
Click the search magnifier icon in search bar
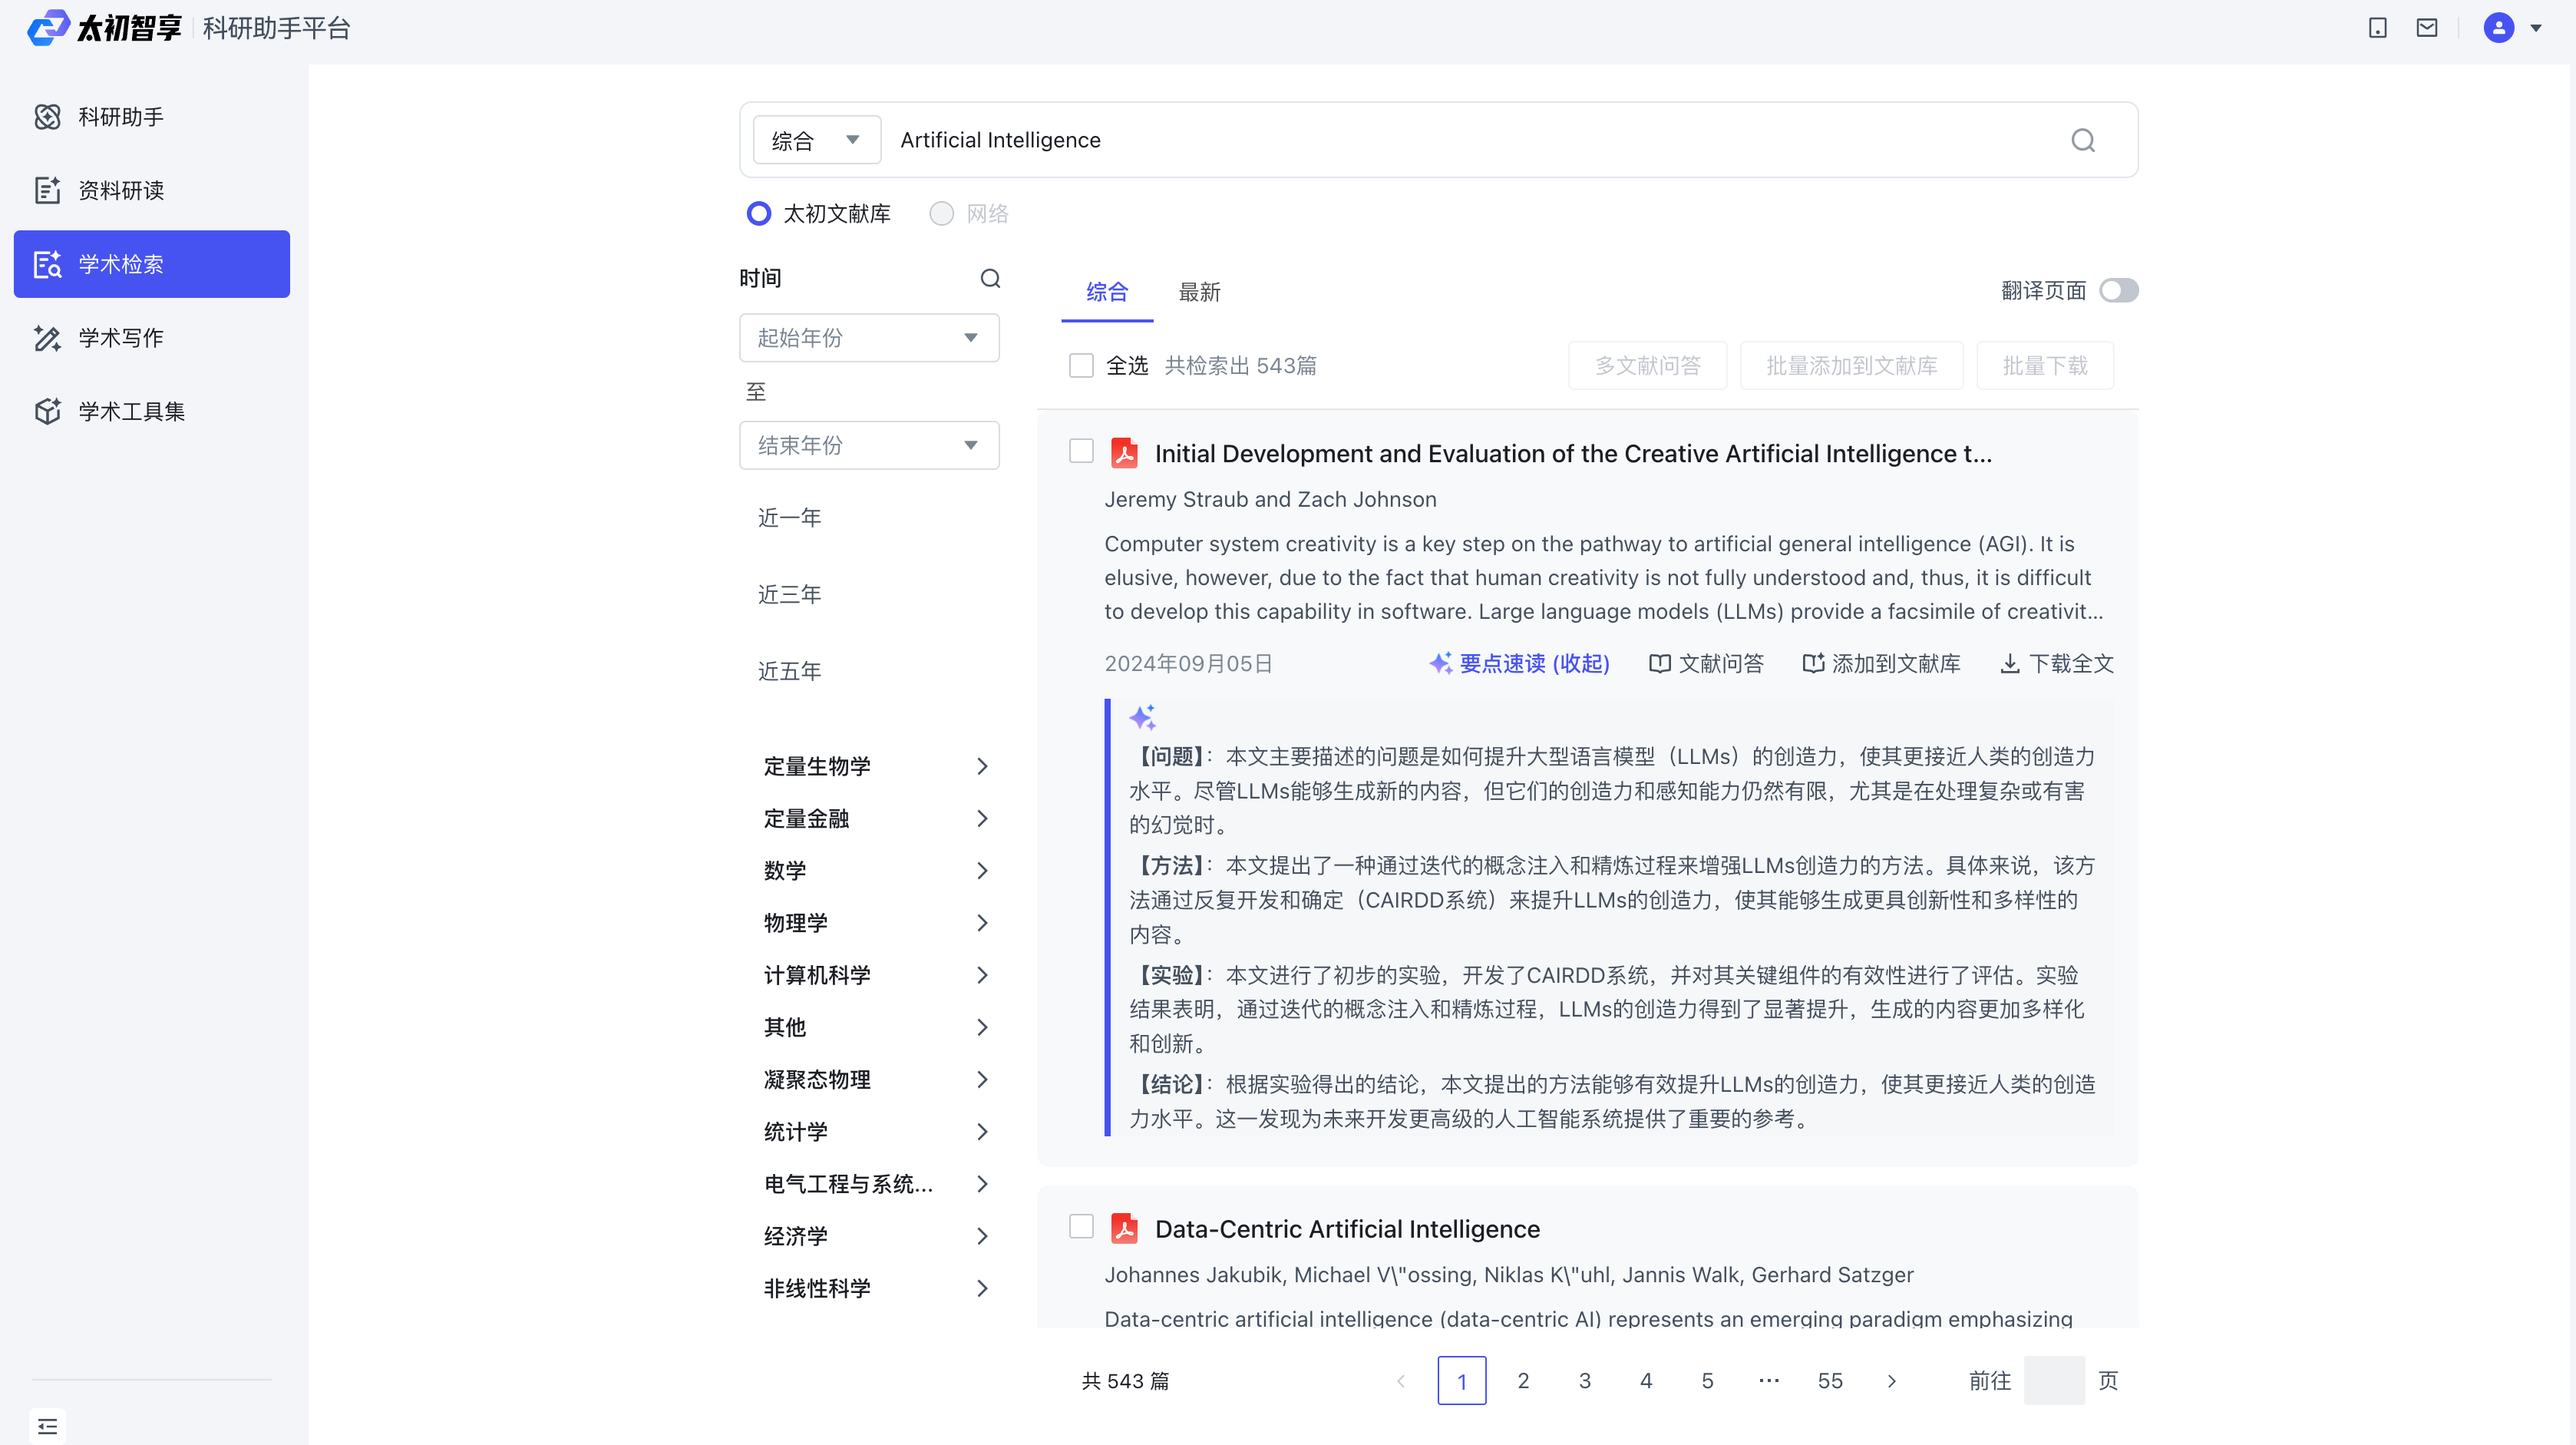2082,140
